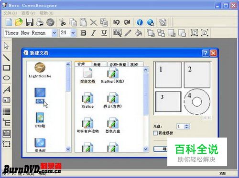This screenshot has width=239, height=178.
Task: Switch to the 数据 tab
Action: 99,64
